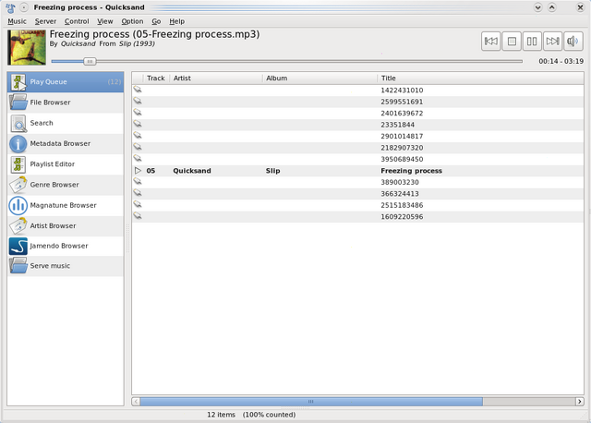Click the tag icon beside 23351844
Image resolution: width=591 pixels, height=423 pixels.
click(138, 124)
